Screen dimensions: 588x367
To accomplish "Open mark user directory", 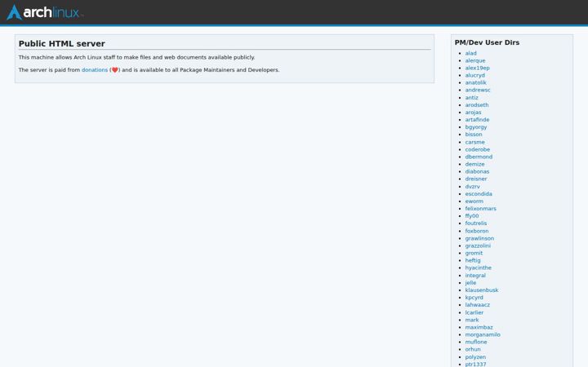I will [x=472, y=321].
